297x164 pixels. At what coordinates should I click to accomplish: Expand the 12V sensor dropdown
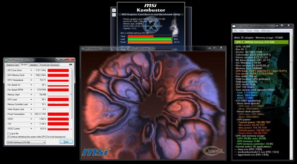coord(31,124)
